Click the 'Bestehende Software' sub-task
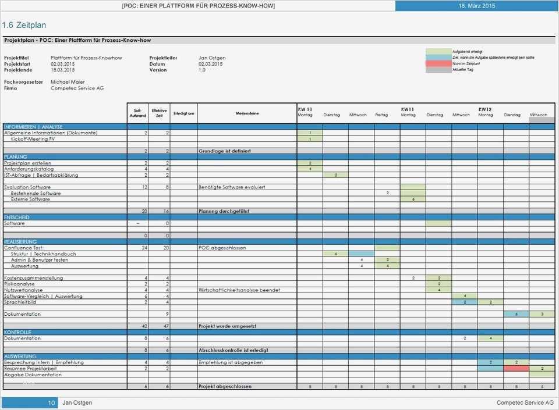559x410 pixels. [x=36, y=193]
